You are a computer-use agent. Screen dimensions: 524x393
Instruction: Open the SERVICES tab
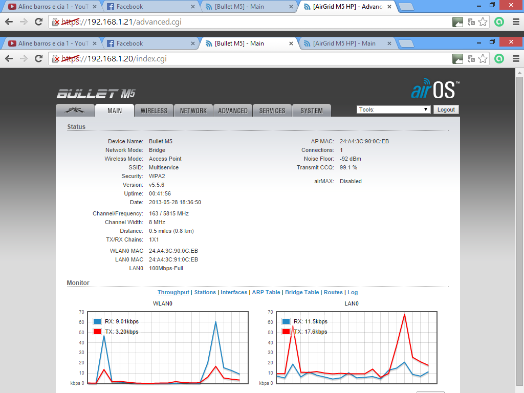pyautogui.click(x=272, y=111)
